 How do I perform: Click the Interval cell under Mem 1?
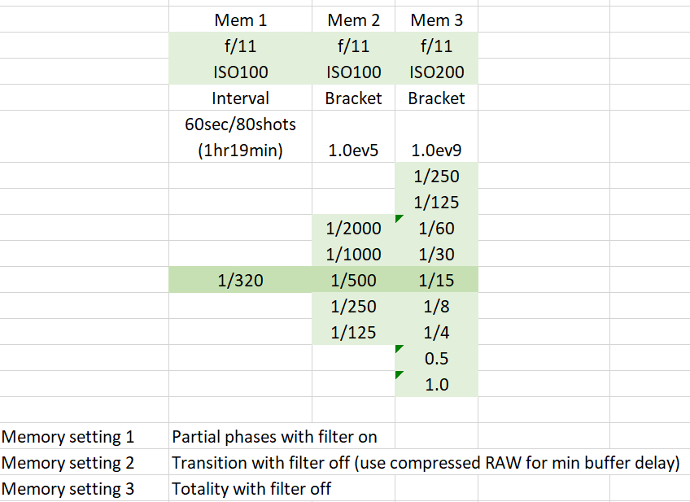240,98
